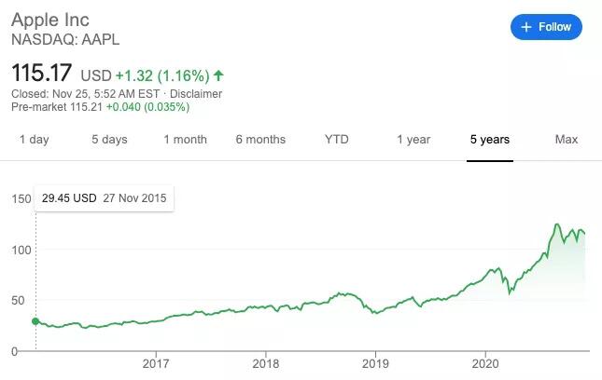Click the 115.17 stock price
Screen dimensions: 602x380
click(42, 73)
